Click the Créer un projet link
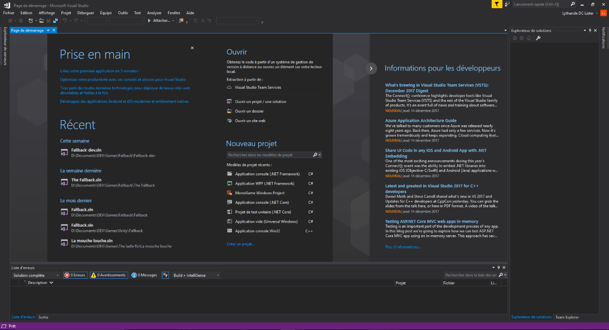This screenshot has width=609, height=330. 241,244
